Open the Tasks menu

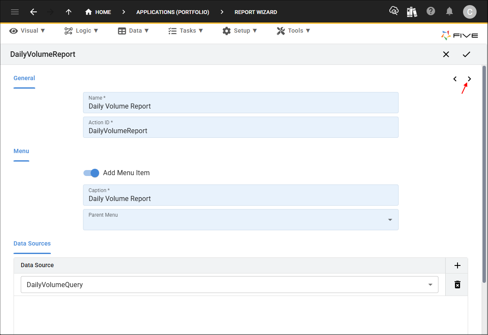[186, 31]
